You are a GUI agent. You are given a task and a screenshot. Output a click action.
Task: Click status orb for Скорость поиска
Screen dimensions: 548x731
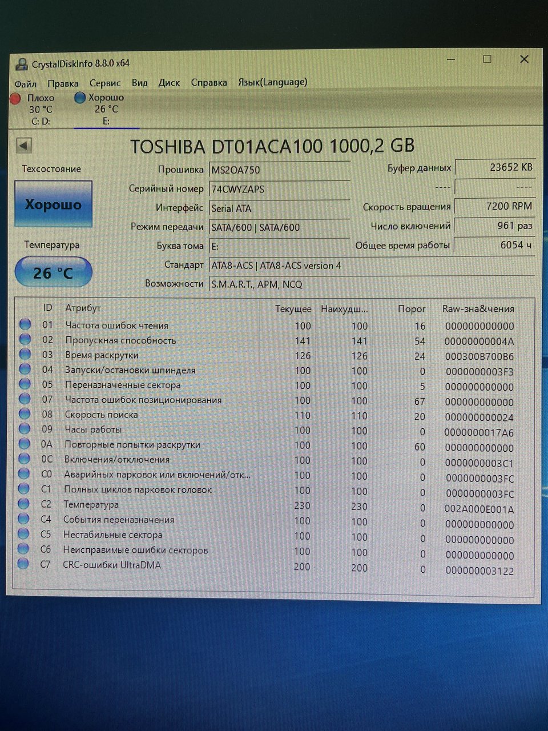coord(25,413)
